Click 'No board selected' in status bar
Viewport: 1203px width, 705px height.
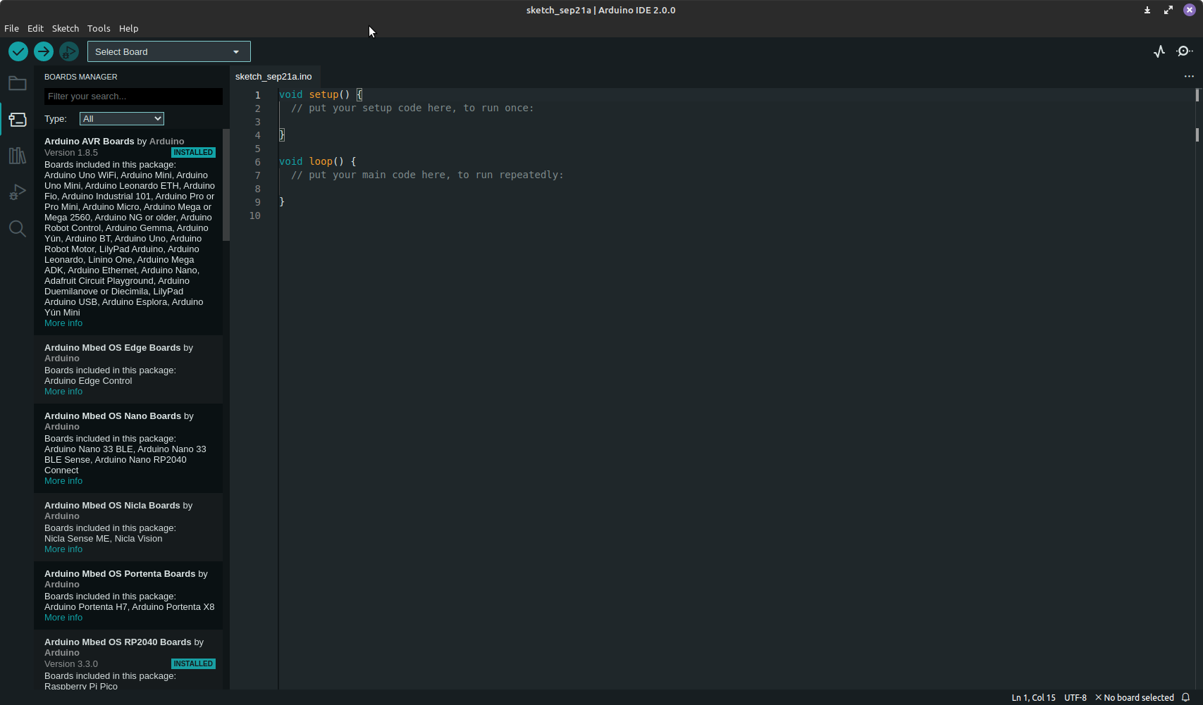point(1134,697)
